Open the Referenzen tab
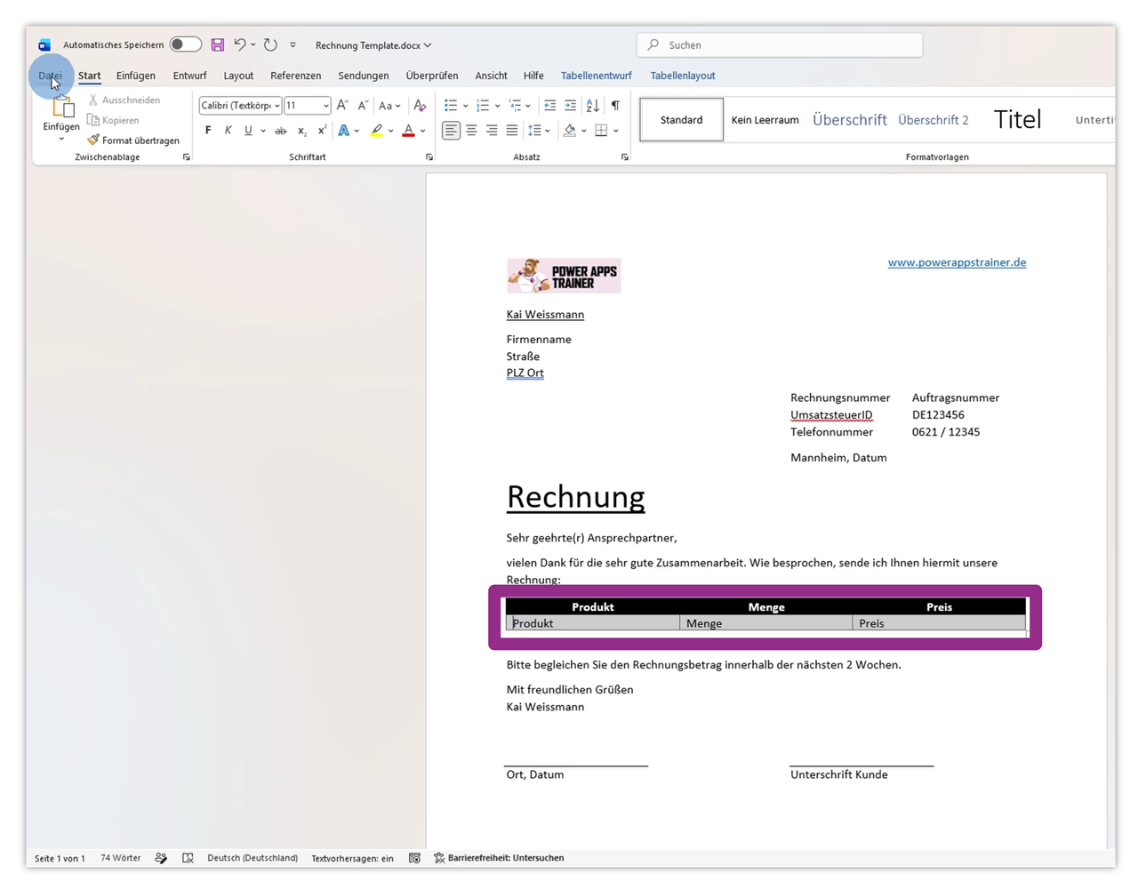 tap(296, 76)
